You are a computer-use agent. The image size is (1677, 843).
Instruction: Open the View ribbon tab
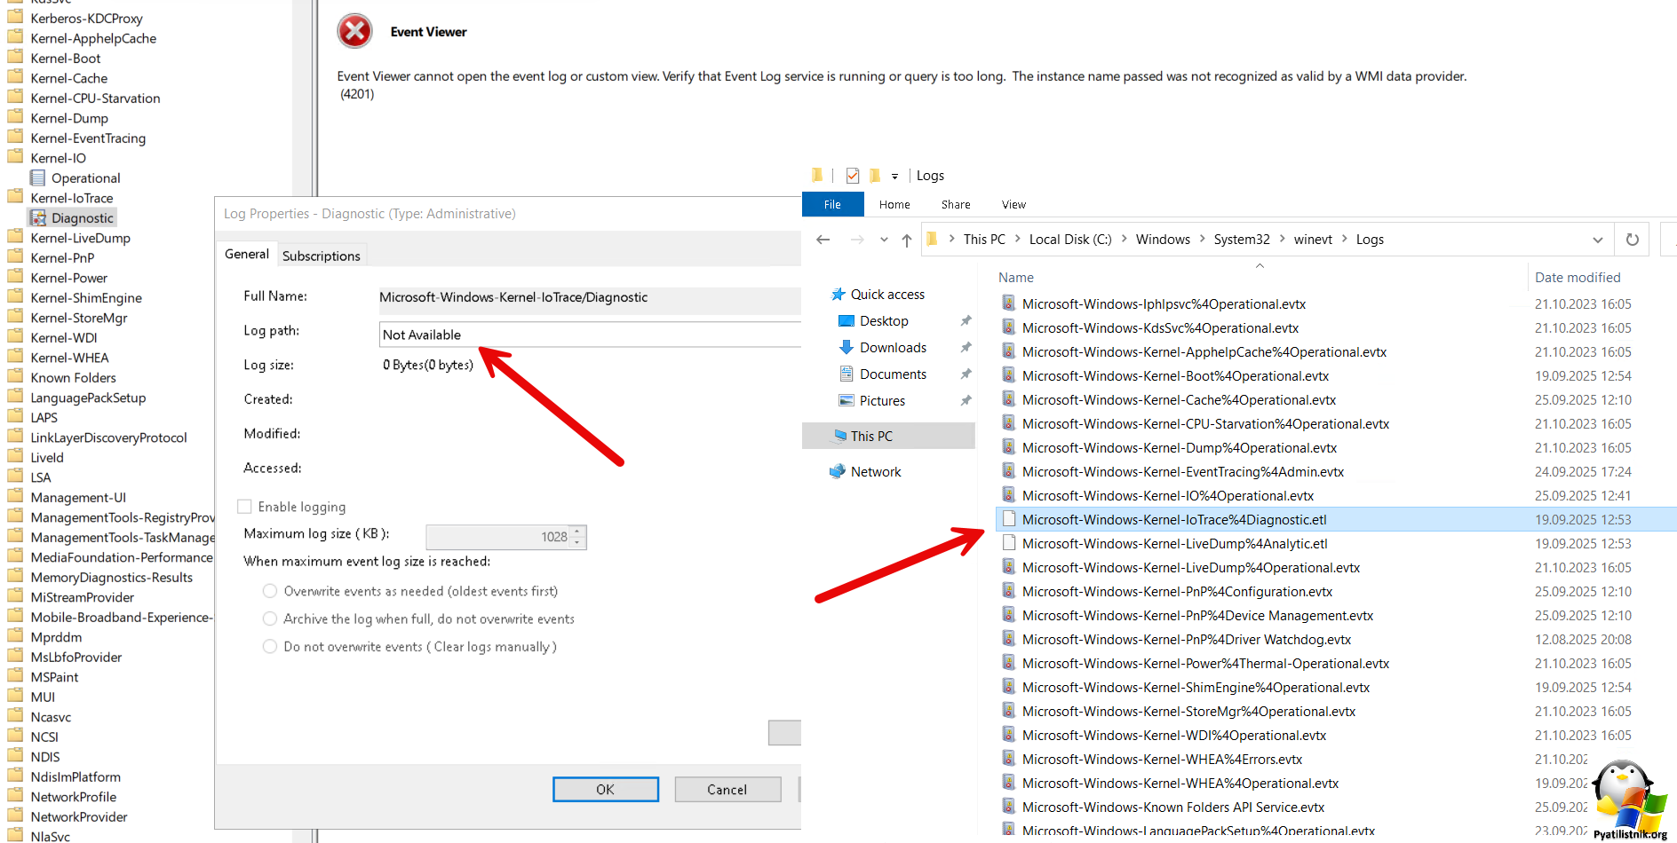(x=1013, y=204)
